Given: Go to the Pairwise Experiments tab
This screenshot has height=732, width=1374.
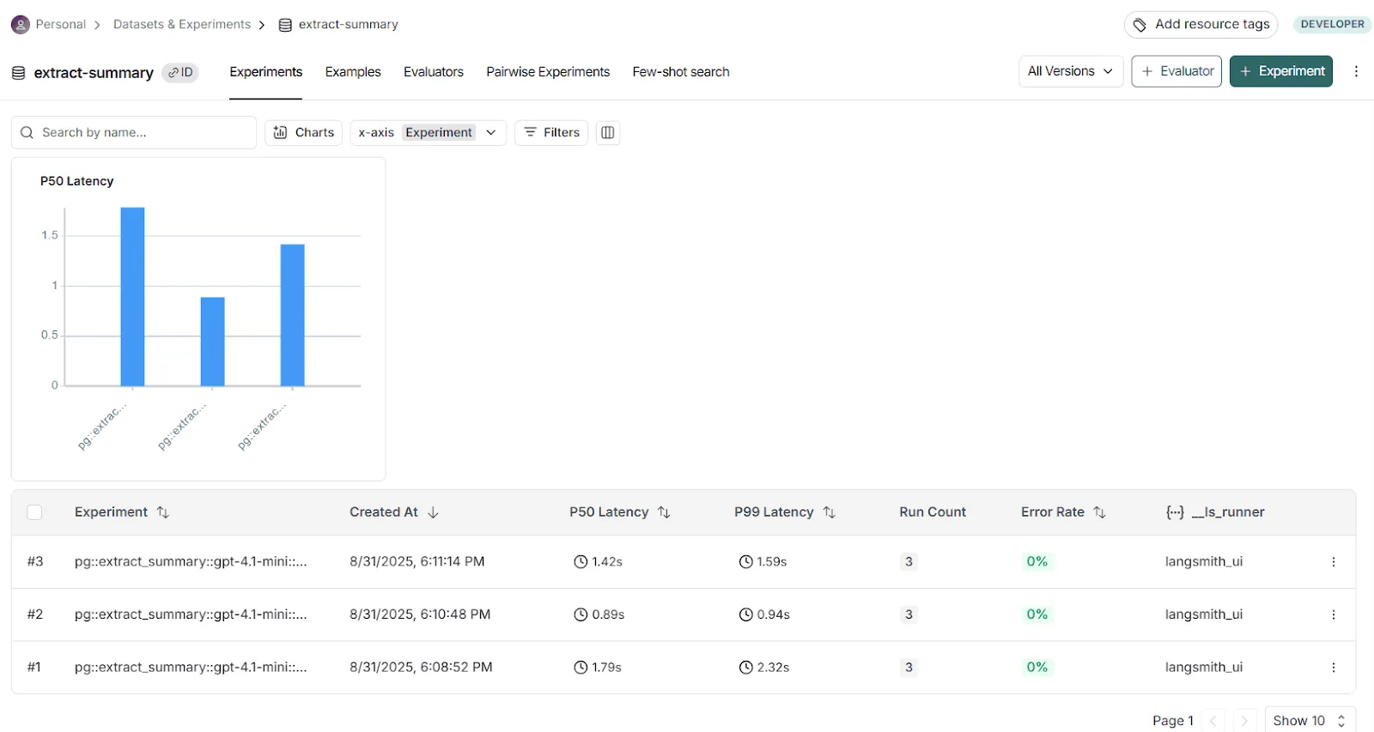Looking at the screenshot, I should click(548, 72).
